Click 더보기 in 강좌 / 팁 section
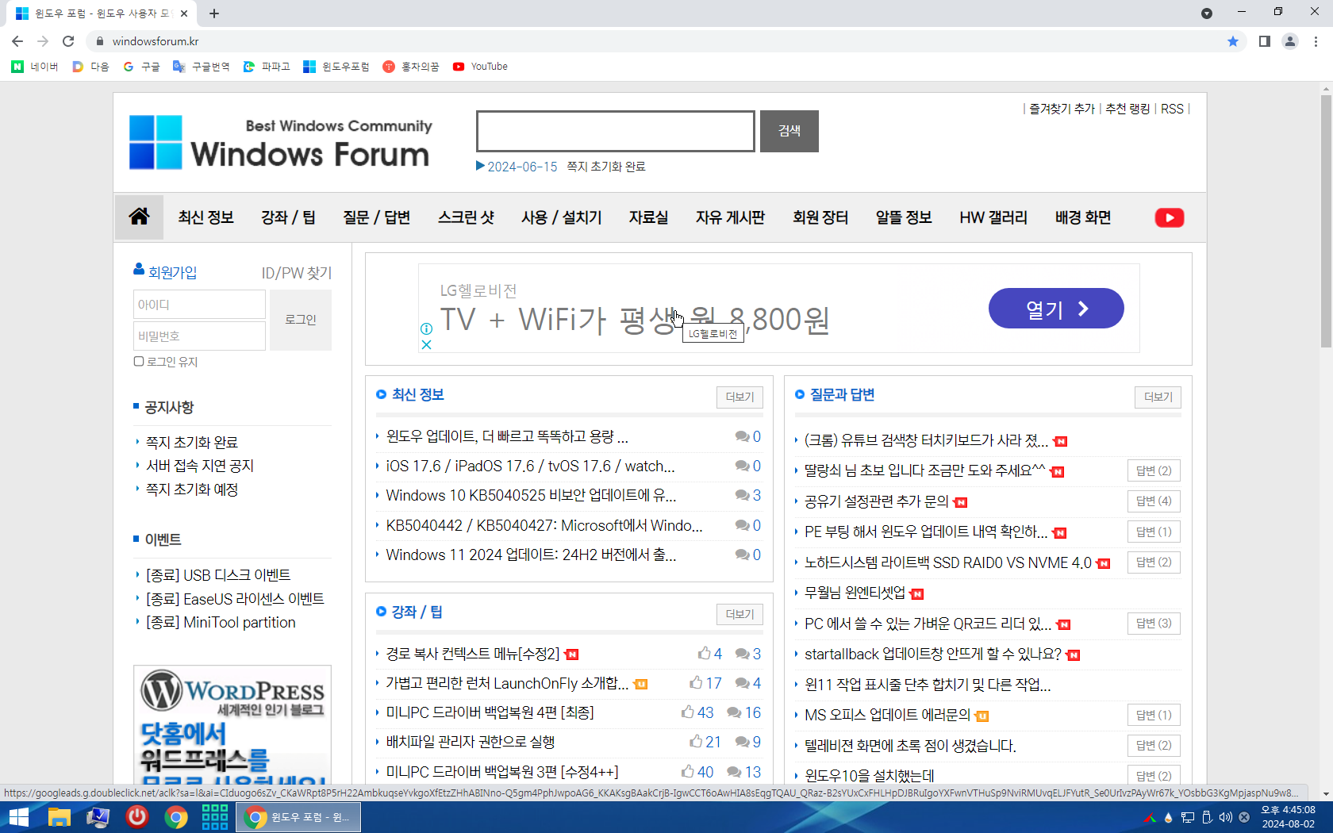The width and height of the screenshot is (1333, 833). 739,614
